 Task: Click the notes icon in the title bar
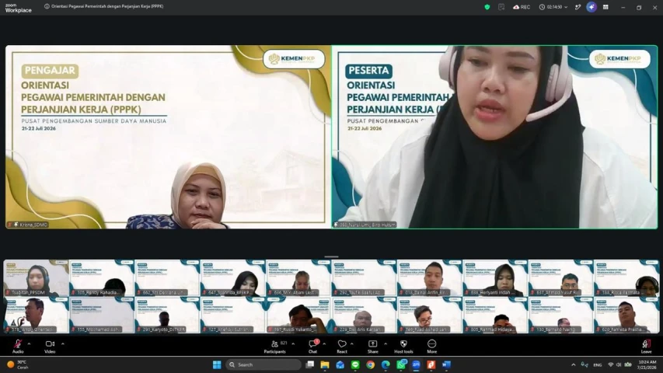501,7
